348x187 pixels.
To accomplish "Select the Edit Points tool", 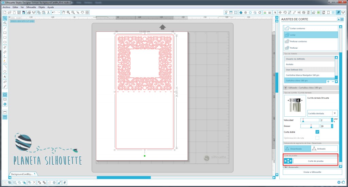I will click(5, 23).
